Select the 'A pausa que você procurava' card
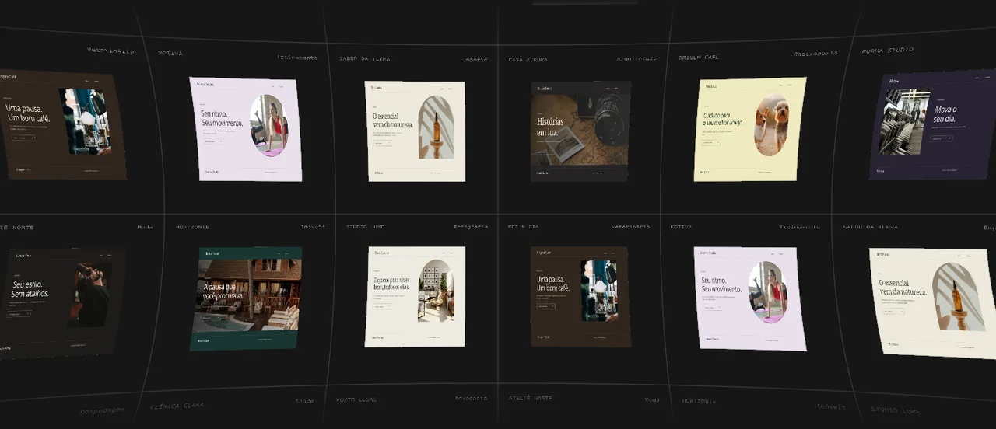 click(x=246, y=299)
